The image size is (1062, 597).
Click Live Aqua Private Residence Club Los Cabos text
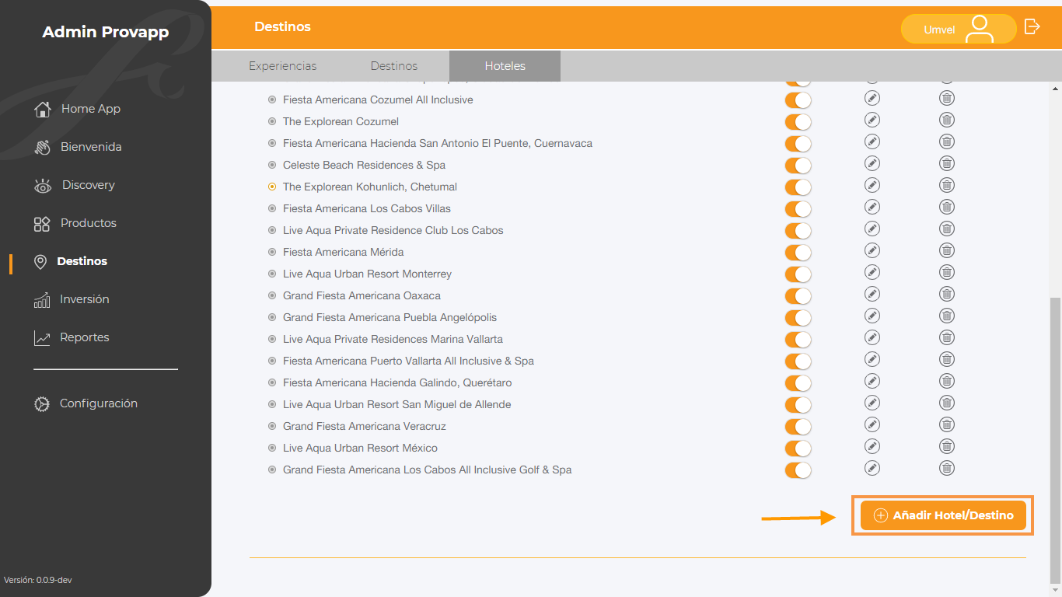coord(393,230)
